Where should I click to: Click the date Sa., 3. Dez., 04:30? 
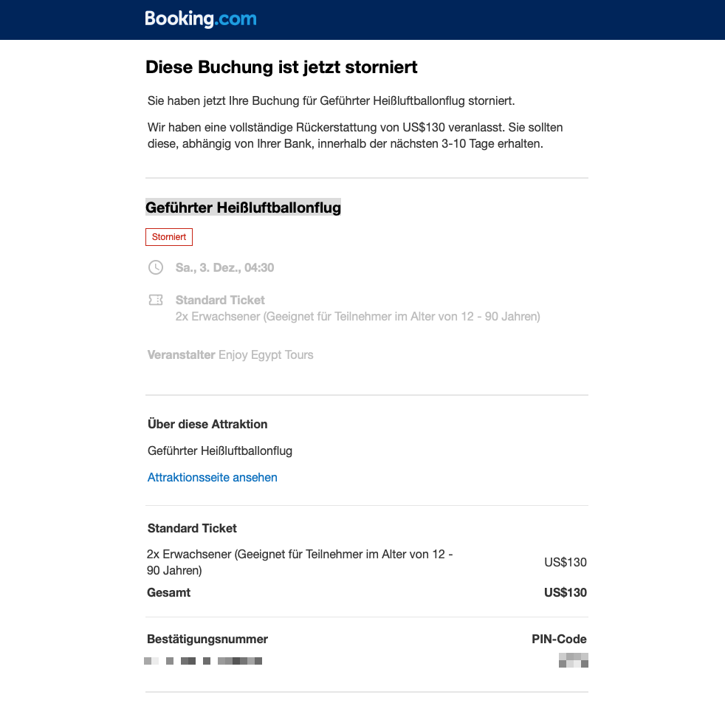click(224, 267)
